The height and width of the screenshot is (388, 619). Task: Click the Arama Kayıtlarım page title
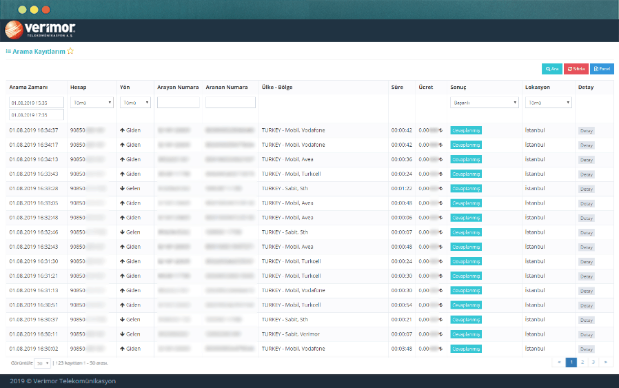[x=39, y=51]
